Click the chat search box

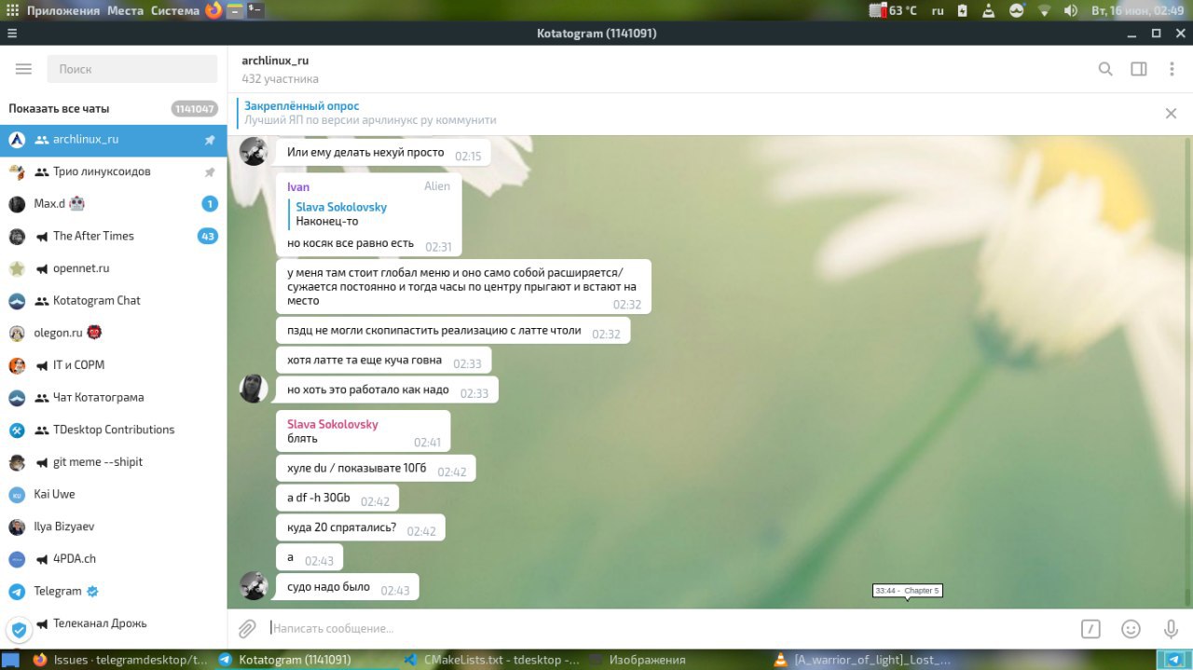click(x=130, y=69)
